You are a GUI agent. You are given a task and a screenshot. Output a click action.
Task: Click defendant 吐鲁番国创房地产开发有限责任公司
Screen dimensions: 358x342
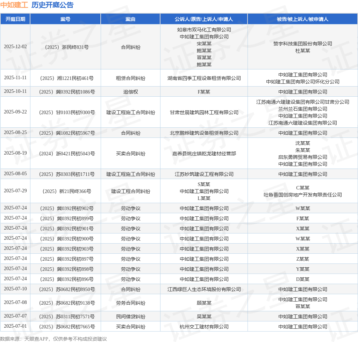coord(302,195)
